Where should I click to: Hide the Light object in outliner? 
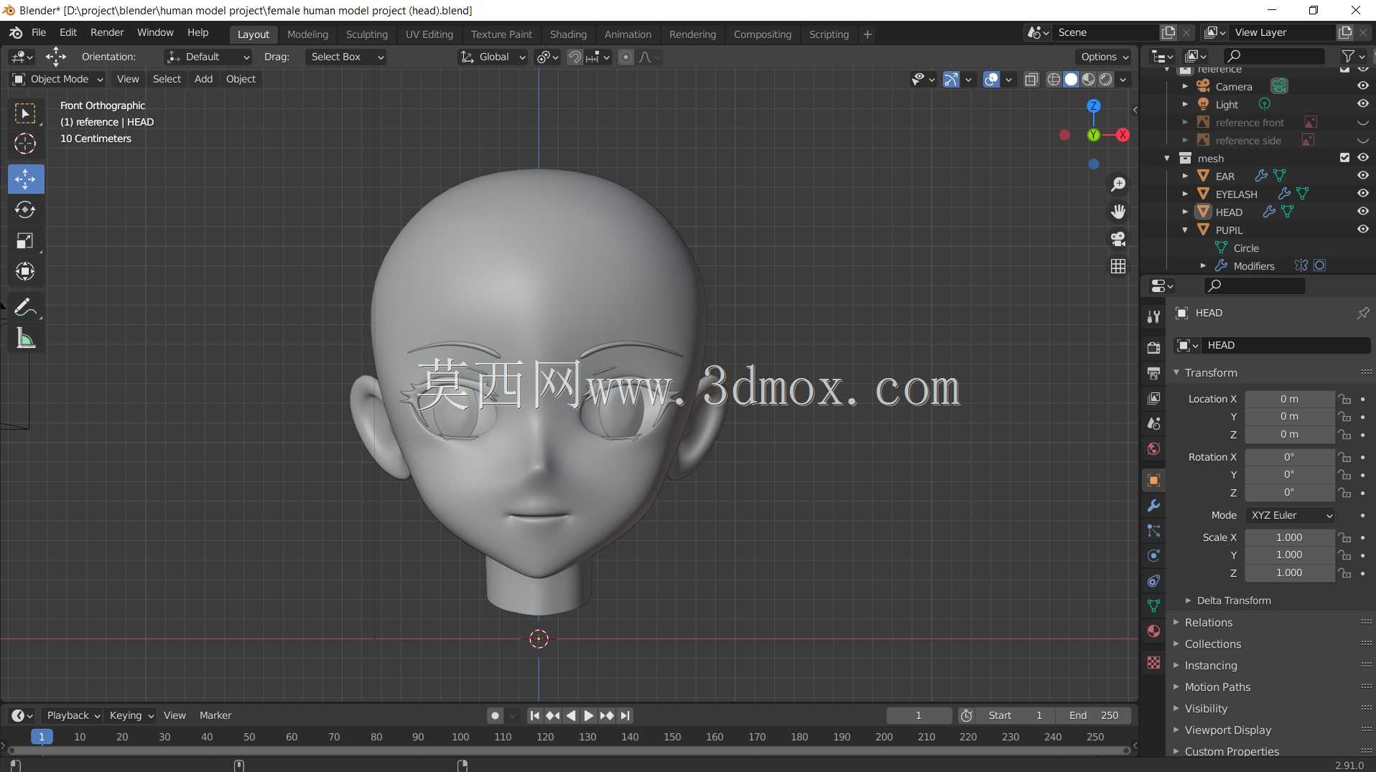pyautogui.click(x=1362, y=103)
